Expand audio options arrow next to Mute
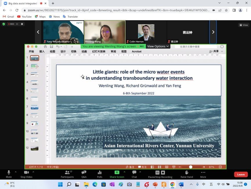This screenshot has height=189, width=251. [x=16, y=172]
